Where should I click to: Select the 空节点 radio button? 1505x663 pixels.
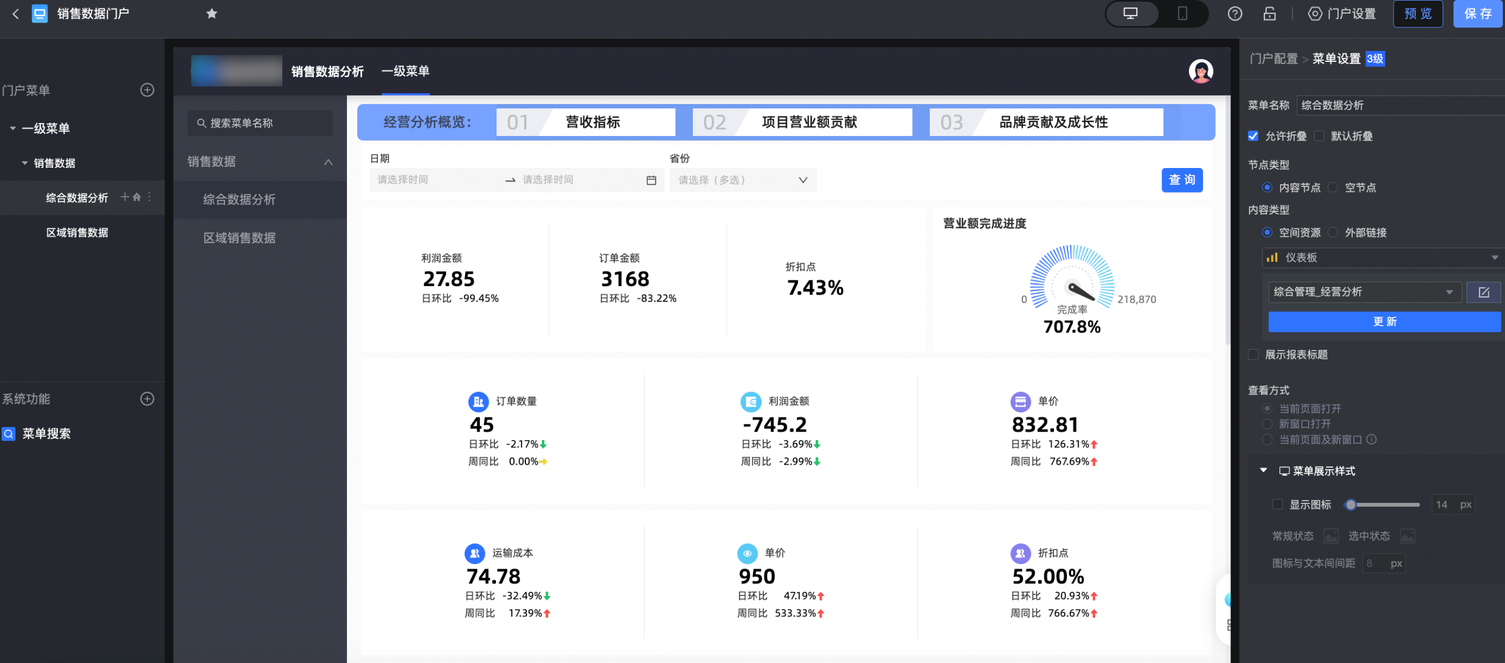click(1333, 187)
